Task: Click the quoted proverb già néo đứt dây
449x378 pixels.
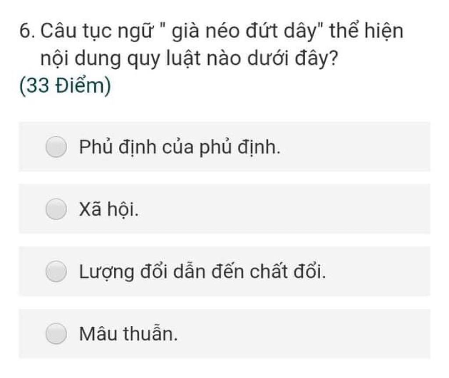Action: [247, 31]
